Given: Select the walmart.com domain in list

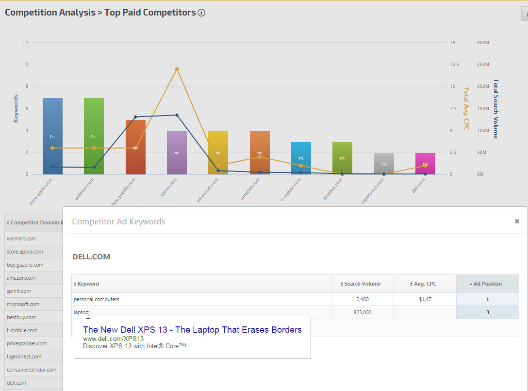Looking at the screenshot, I should coord(21,238).
